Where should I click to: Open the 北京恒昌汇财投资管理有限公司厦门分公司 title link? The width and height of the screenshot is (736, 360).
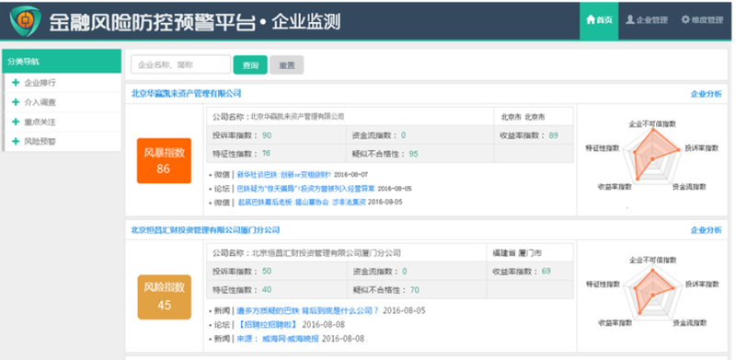(205, 230)
